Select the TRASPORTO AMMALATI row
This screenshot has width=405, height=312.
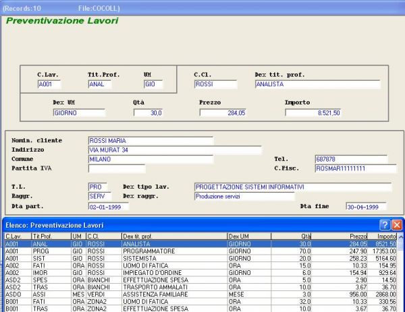point(200,287)
